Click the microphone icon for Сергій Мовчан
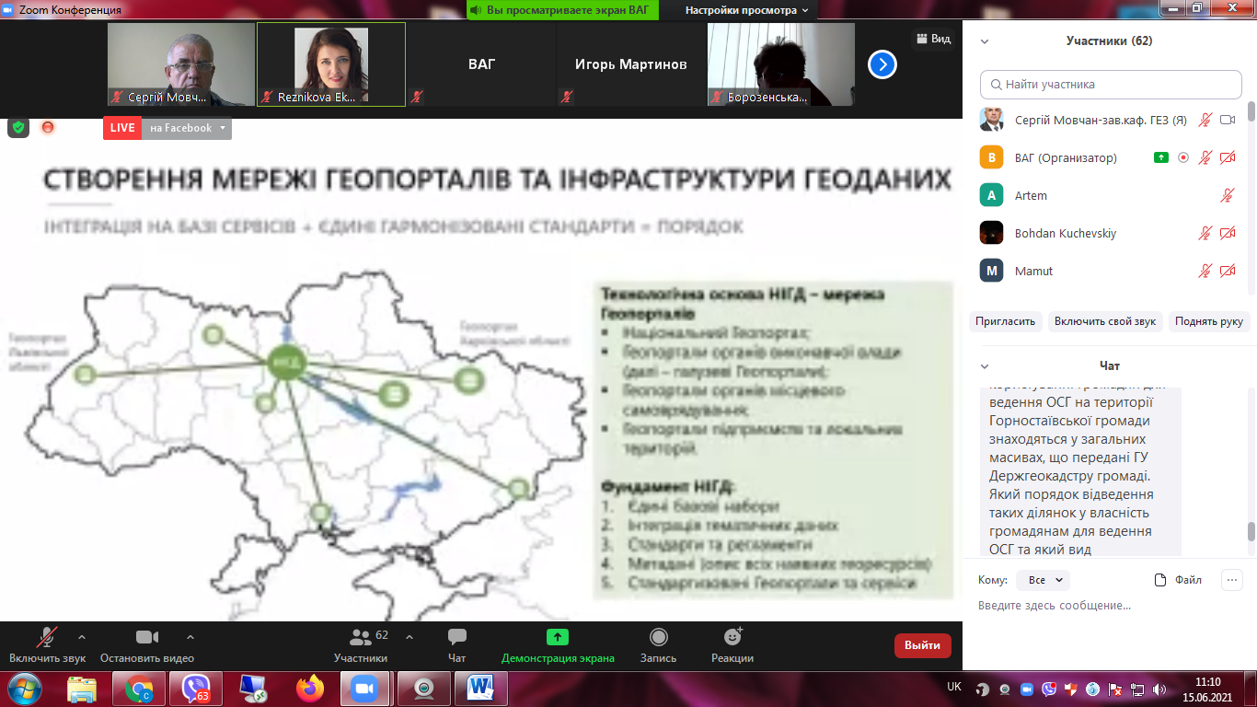Image resolution: width=1257 pixels, height=707 pixels. click(x=1205, y=120)
